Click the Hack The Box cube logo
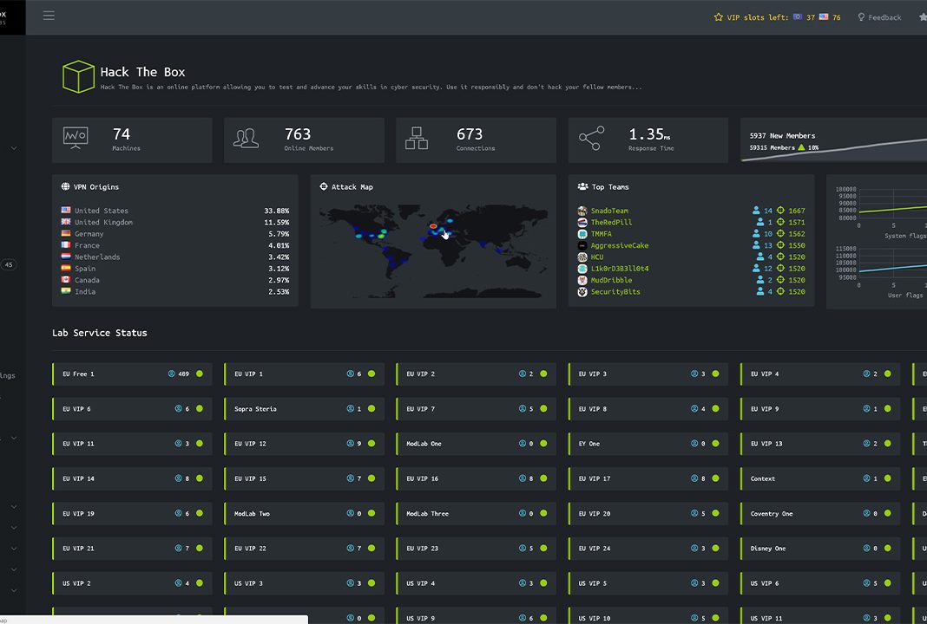Image resolution: width=927 pixels, height=624 pixels. click(79, 77)
